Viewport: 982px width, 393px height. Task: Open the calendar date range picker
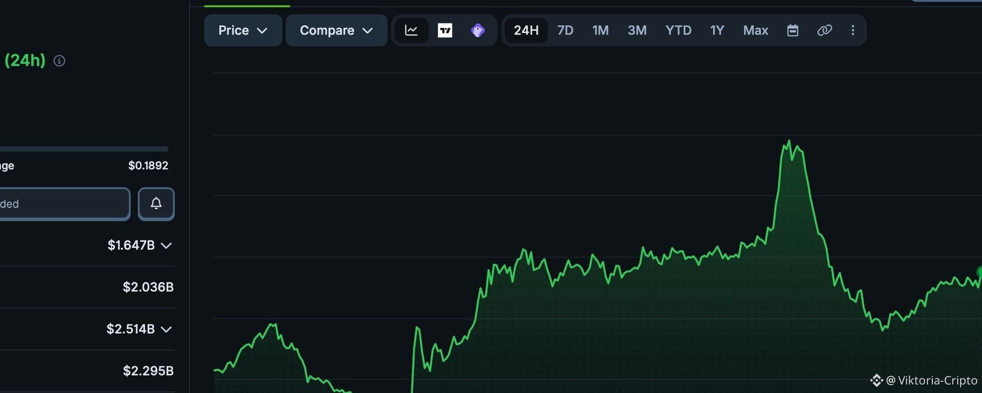pyautogui.click(x=793, y=30)
